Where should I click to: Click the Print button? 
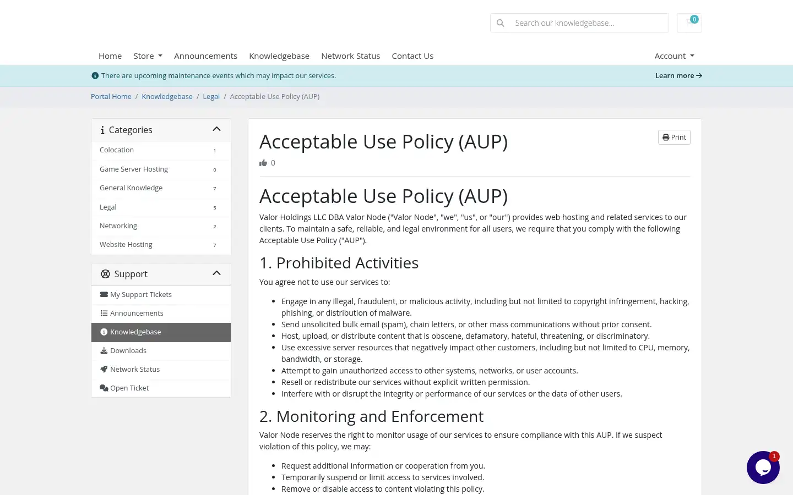click(674, 137)
